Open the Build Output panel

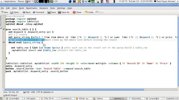(10, 95)
